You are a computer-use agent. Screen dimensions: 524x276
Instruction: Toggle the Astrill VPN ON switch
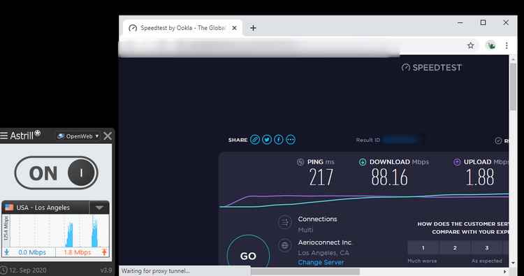pos(56,173)
